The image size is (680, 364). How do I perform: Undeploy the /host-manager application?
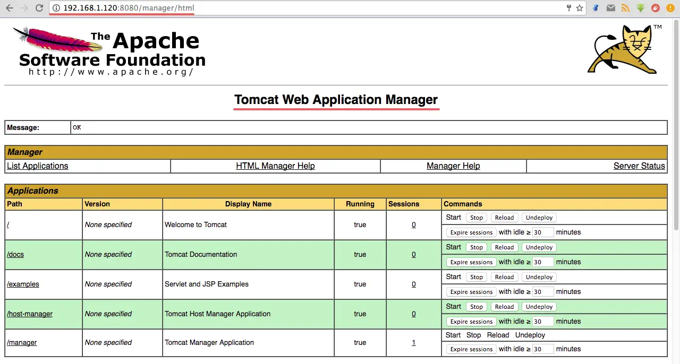tap(539, 307)
